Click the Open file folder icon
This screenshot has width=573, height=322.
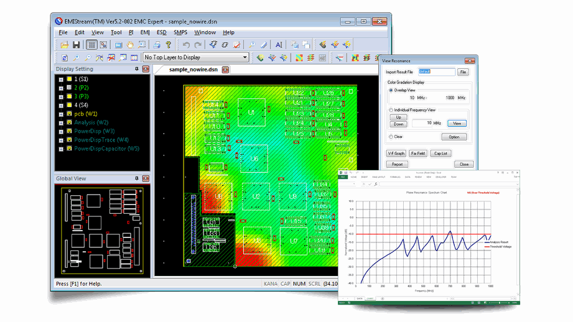pyautogui.click(x=65, y=45)
